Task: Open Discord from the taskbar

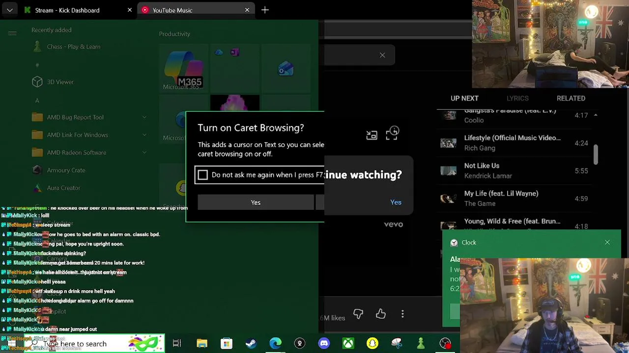Action: (x=324, y=343)
